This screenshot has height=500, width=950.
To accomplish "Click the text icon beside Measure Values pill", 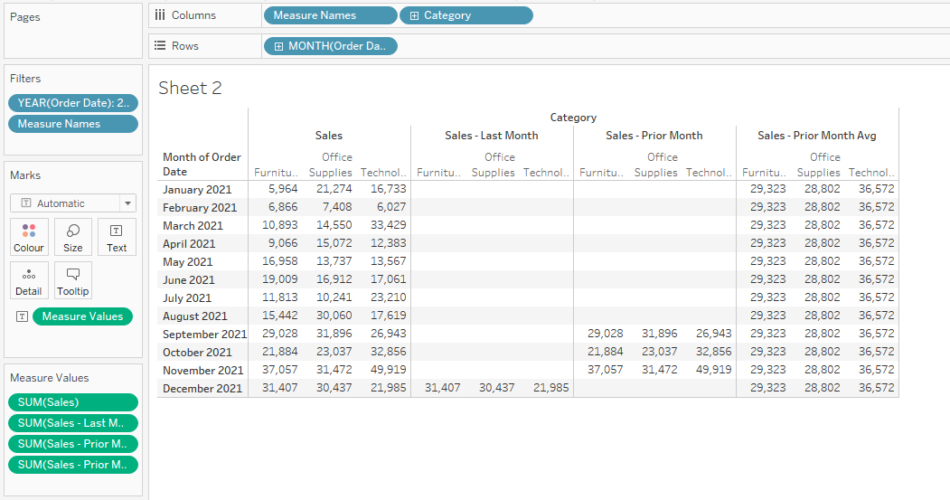I will (21, 316).
